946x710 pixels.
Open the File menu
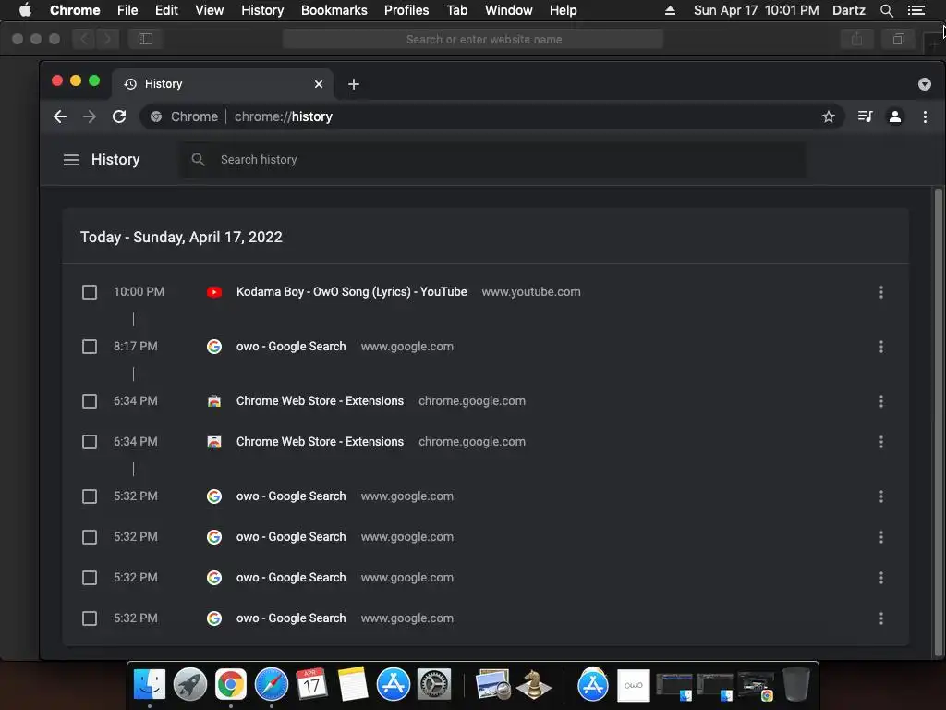pyautogui.click(x=127, y=10)
